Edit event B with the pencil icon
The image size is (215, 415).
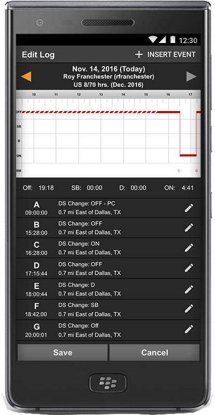click(x=189, y=228)
